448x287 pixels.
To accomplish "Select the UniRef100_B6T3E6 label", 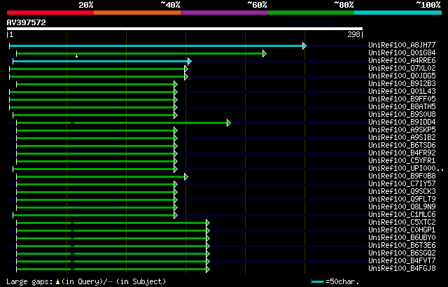I will pyautogui.click(x=402, y=246).
